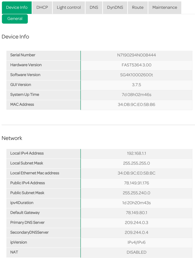The height and width of the screenshot is (261, 195).
Task: Click the serial number value N7190294N008444
Action: point(136,55)
